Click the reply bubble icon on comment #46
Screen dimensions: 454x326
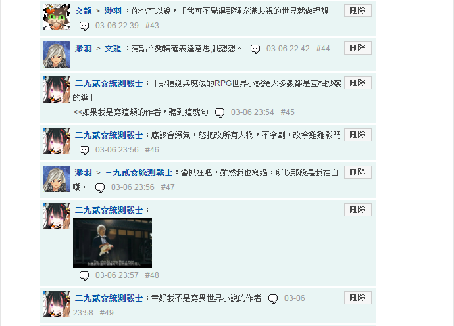click(x=84, y=150)
